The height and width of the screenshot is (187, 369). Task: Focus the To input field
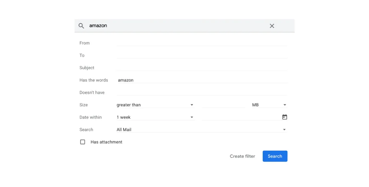tap(202, 55)
